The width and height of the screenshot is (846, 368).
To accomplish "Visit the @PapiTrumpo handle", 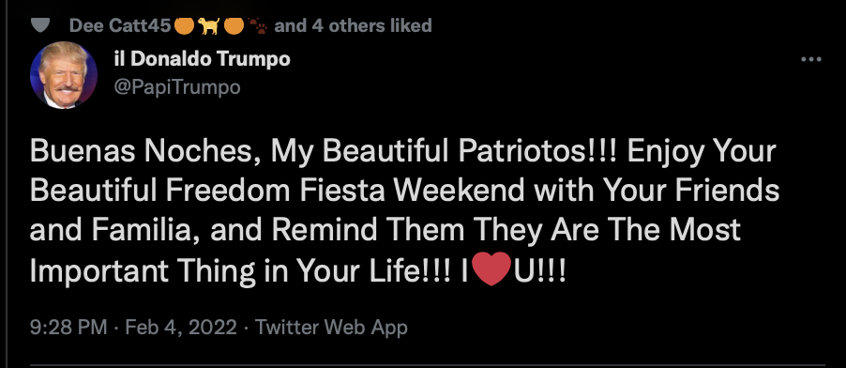I will pyautogui.click(x=177, y=86).
